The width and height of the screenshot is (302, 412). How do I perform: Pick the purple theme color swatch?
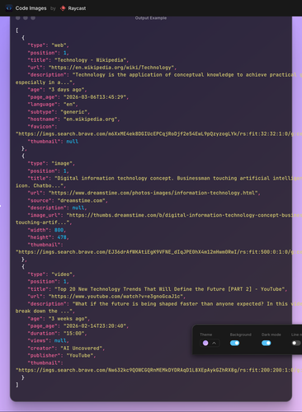(205, 343)
